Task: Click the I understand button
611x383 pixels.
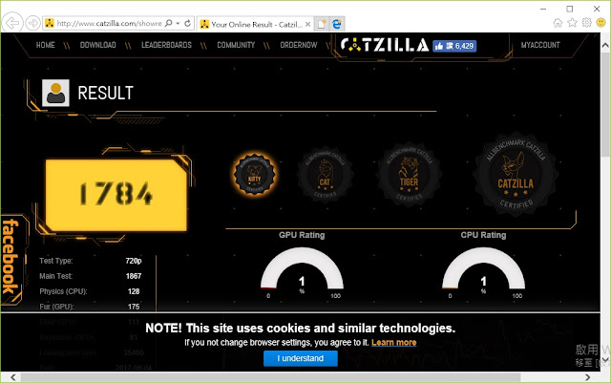Action: 301,358
